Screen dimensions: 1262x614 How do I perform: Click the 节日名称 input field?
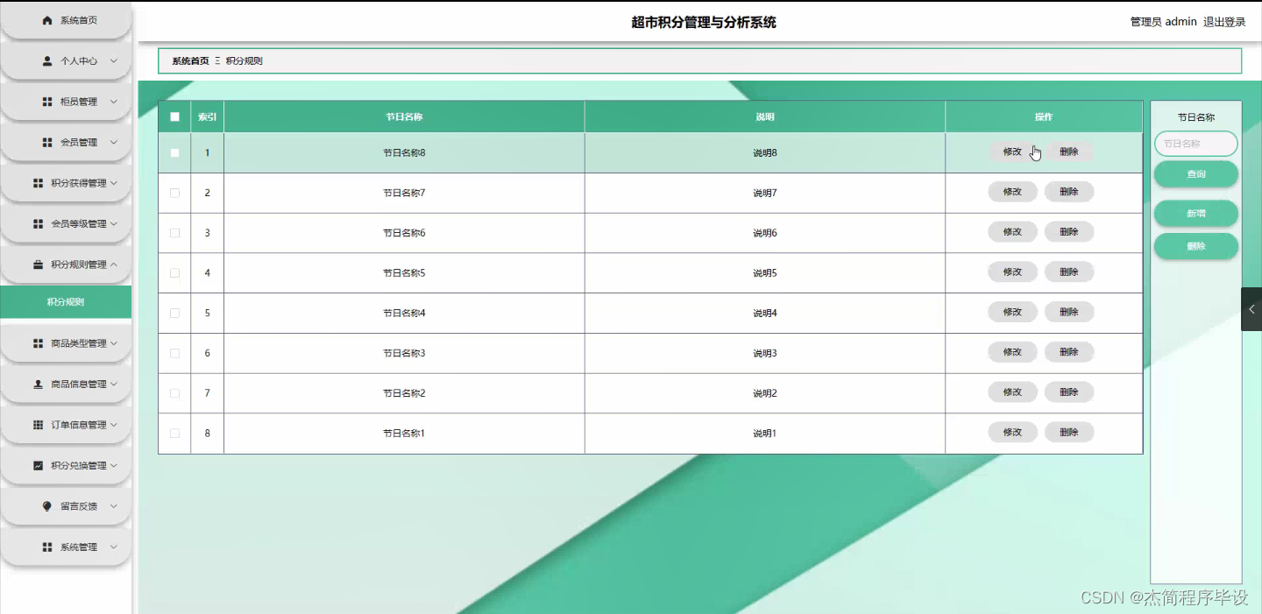pos(1195,143)
